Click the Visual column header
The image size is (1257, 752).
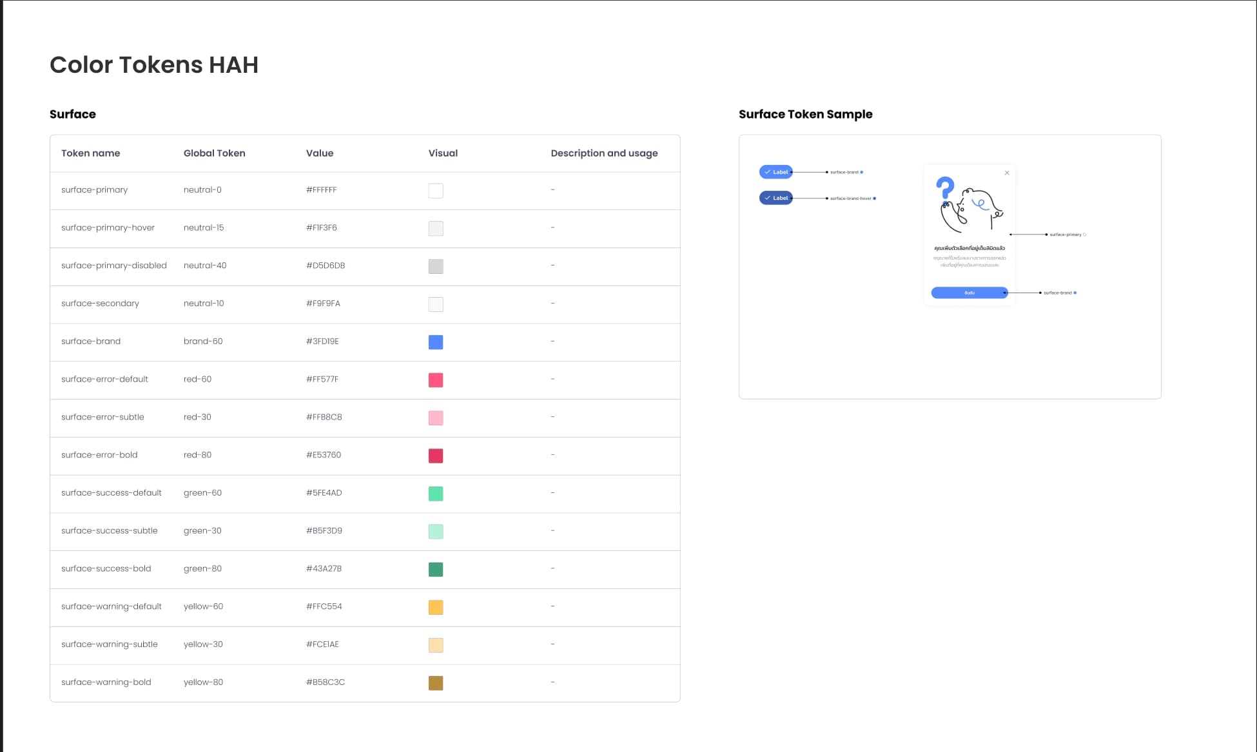[x=443, y=153]
